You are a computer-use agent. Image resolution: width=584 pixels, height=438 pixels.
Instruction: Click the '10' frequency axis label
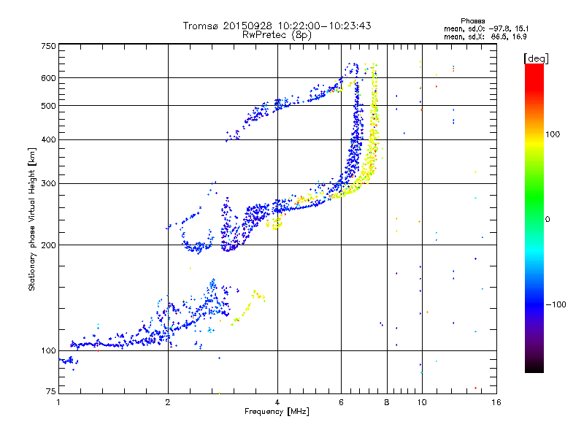tap(422, 402)
